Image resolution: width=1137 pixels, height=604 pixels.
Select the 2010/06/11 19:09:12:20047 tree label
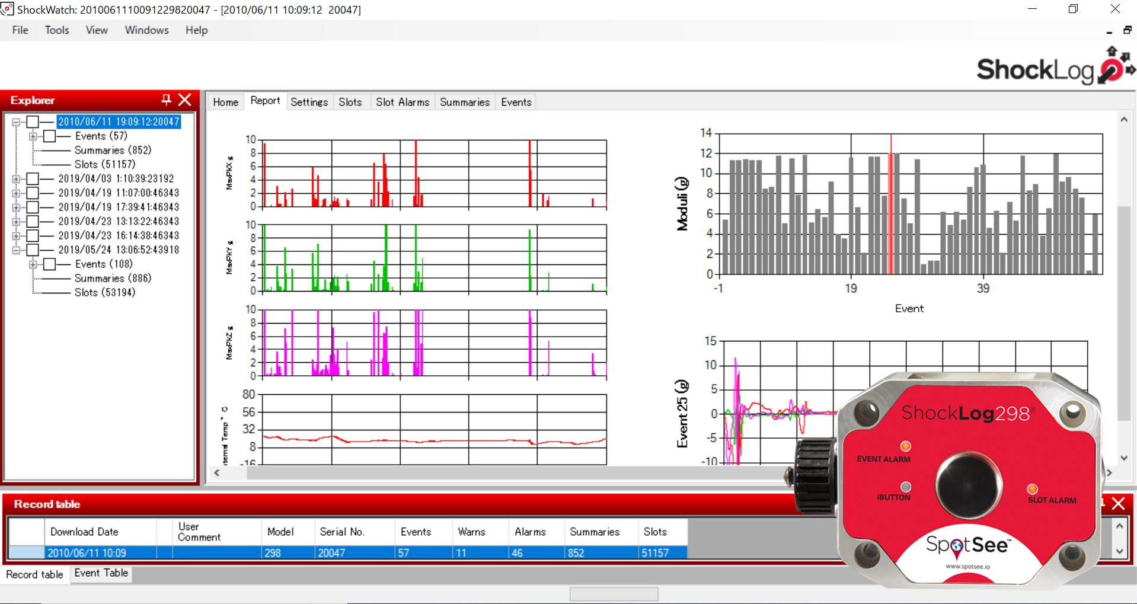tap(119, 122)
